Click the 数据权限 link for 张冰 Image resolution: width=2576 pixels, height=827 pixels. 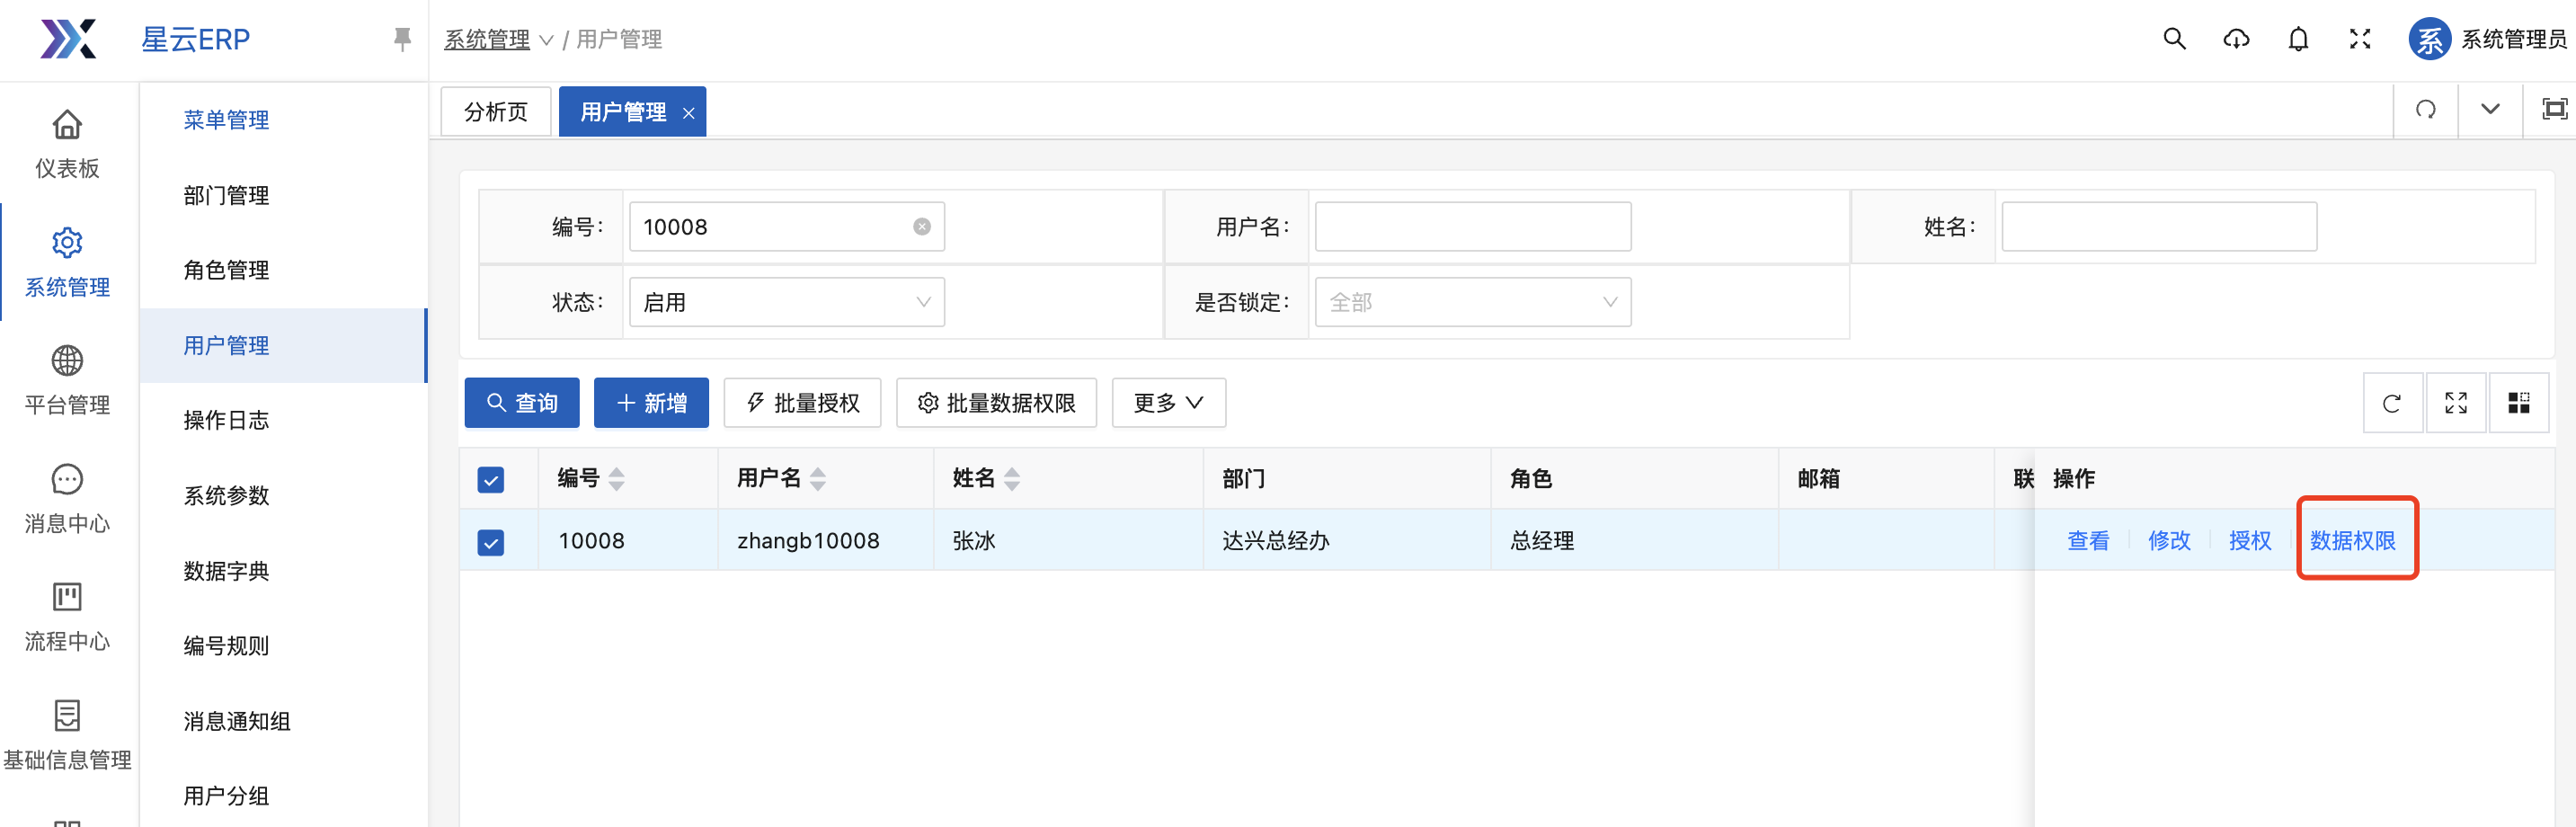[2352, 541]
